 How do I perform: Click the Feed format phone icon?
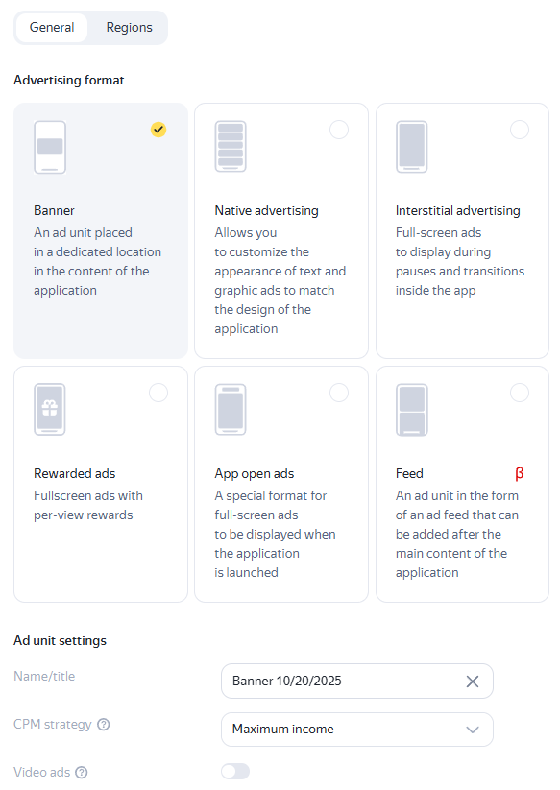(x=412, y=410)
